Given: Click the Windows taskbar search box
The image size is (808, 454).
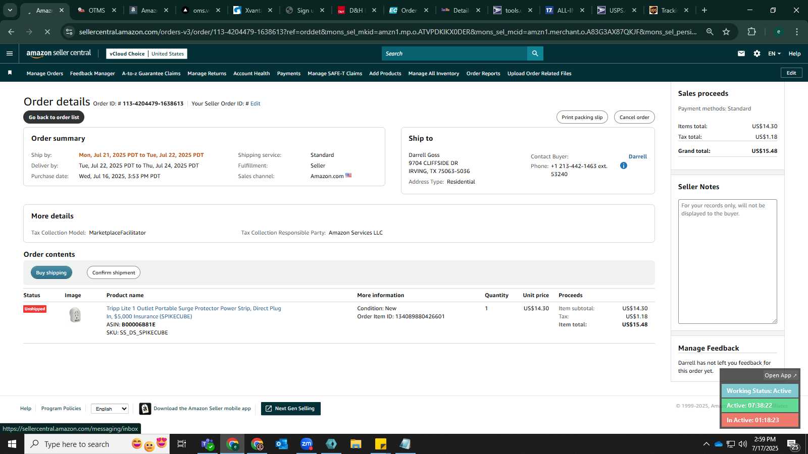Looking at the screenshot, I should (x=97, y=444).
